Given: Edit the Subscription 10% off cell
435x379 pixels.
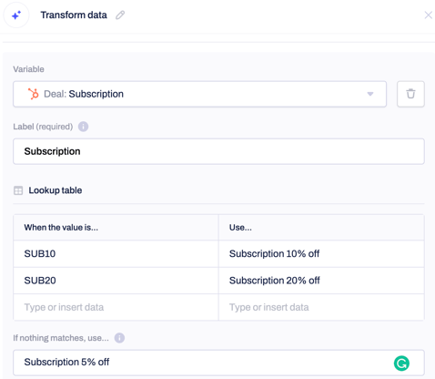Looking at the screenshot, I should tap(321, 253).
